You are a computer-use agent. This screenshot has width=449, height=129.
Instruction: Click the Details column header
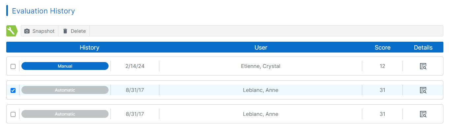coord(423,48)
